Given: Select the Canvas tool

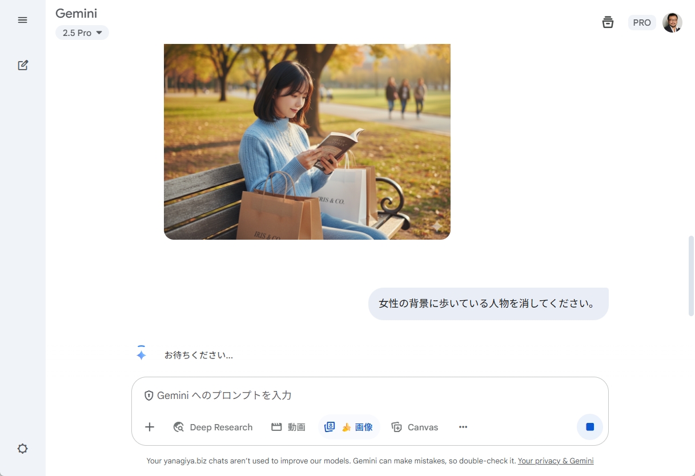Looking at the screenshot, I should click(x=415, y=427).
